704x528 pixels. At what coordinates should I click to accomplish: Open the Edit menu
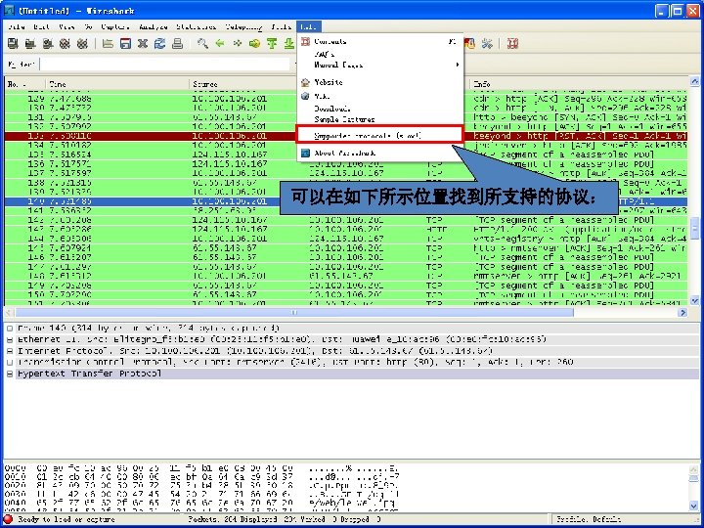click(x=41, y=27)
